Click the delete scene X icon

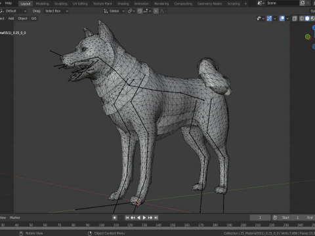point(308,3)
